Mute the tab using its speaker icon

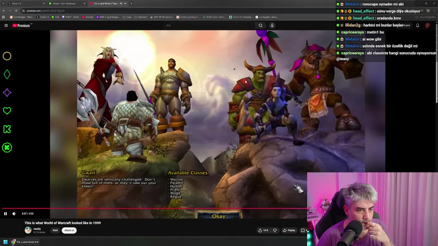pyautogui.click(x=121, y=3)
